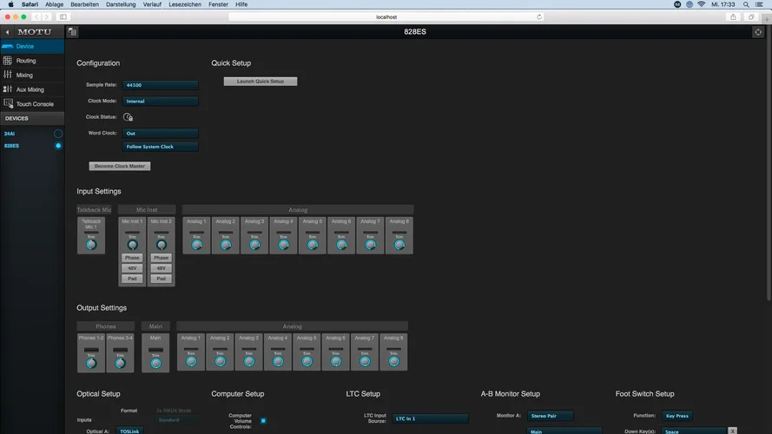Screen dimensions: 772x434
Task: Click the Main output trim knob
Action: pyautogui.click(x=155, y=362)
